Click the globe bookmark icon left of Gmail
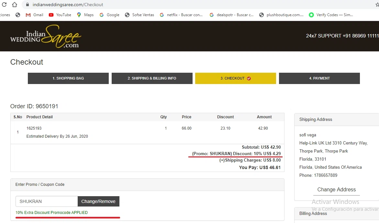379x223 pixels. [x=18, y=15]
